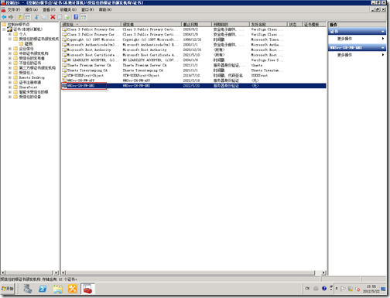
Task: Click the certificate list scrollbar right arrow
Action: (324, 272)
